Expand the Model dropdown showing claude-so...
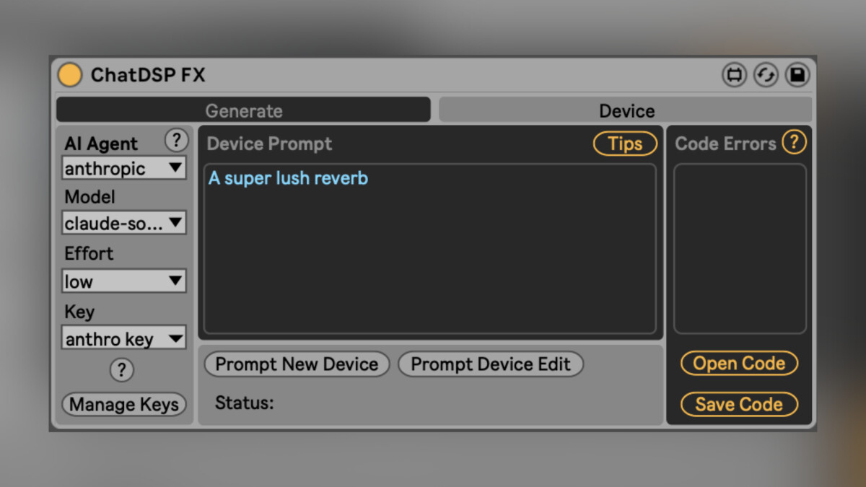 point(123,223)
